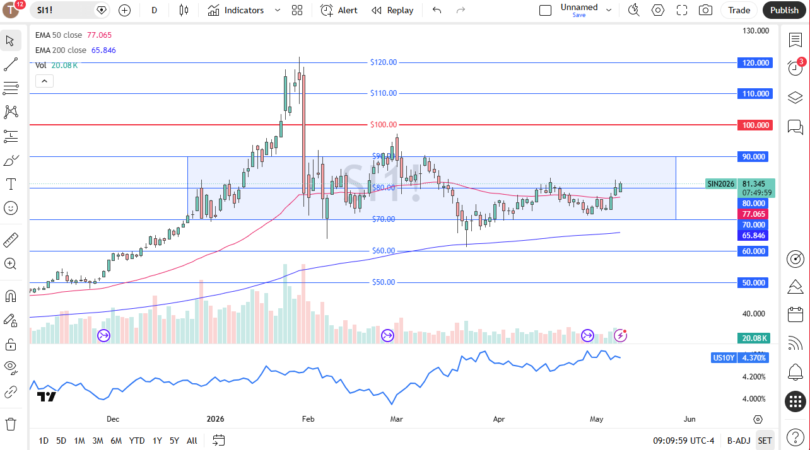
Task: Open the products grid menu
Action: 795,401
